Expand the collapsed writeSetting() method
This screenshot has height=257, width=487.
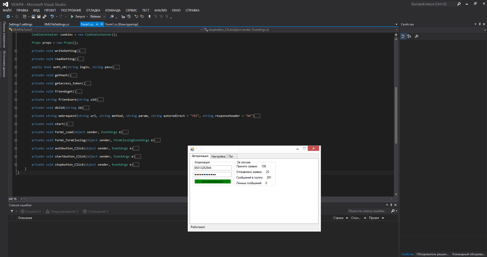pos(16,51)
